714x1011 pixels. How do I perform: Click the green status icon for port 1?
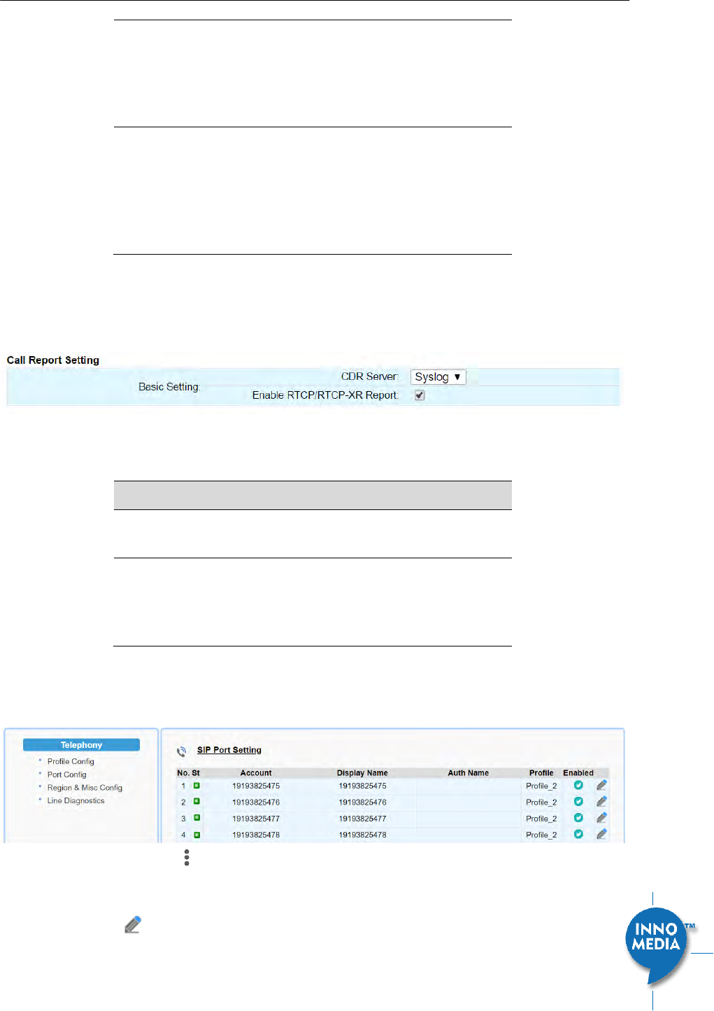tap(197, 786)
